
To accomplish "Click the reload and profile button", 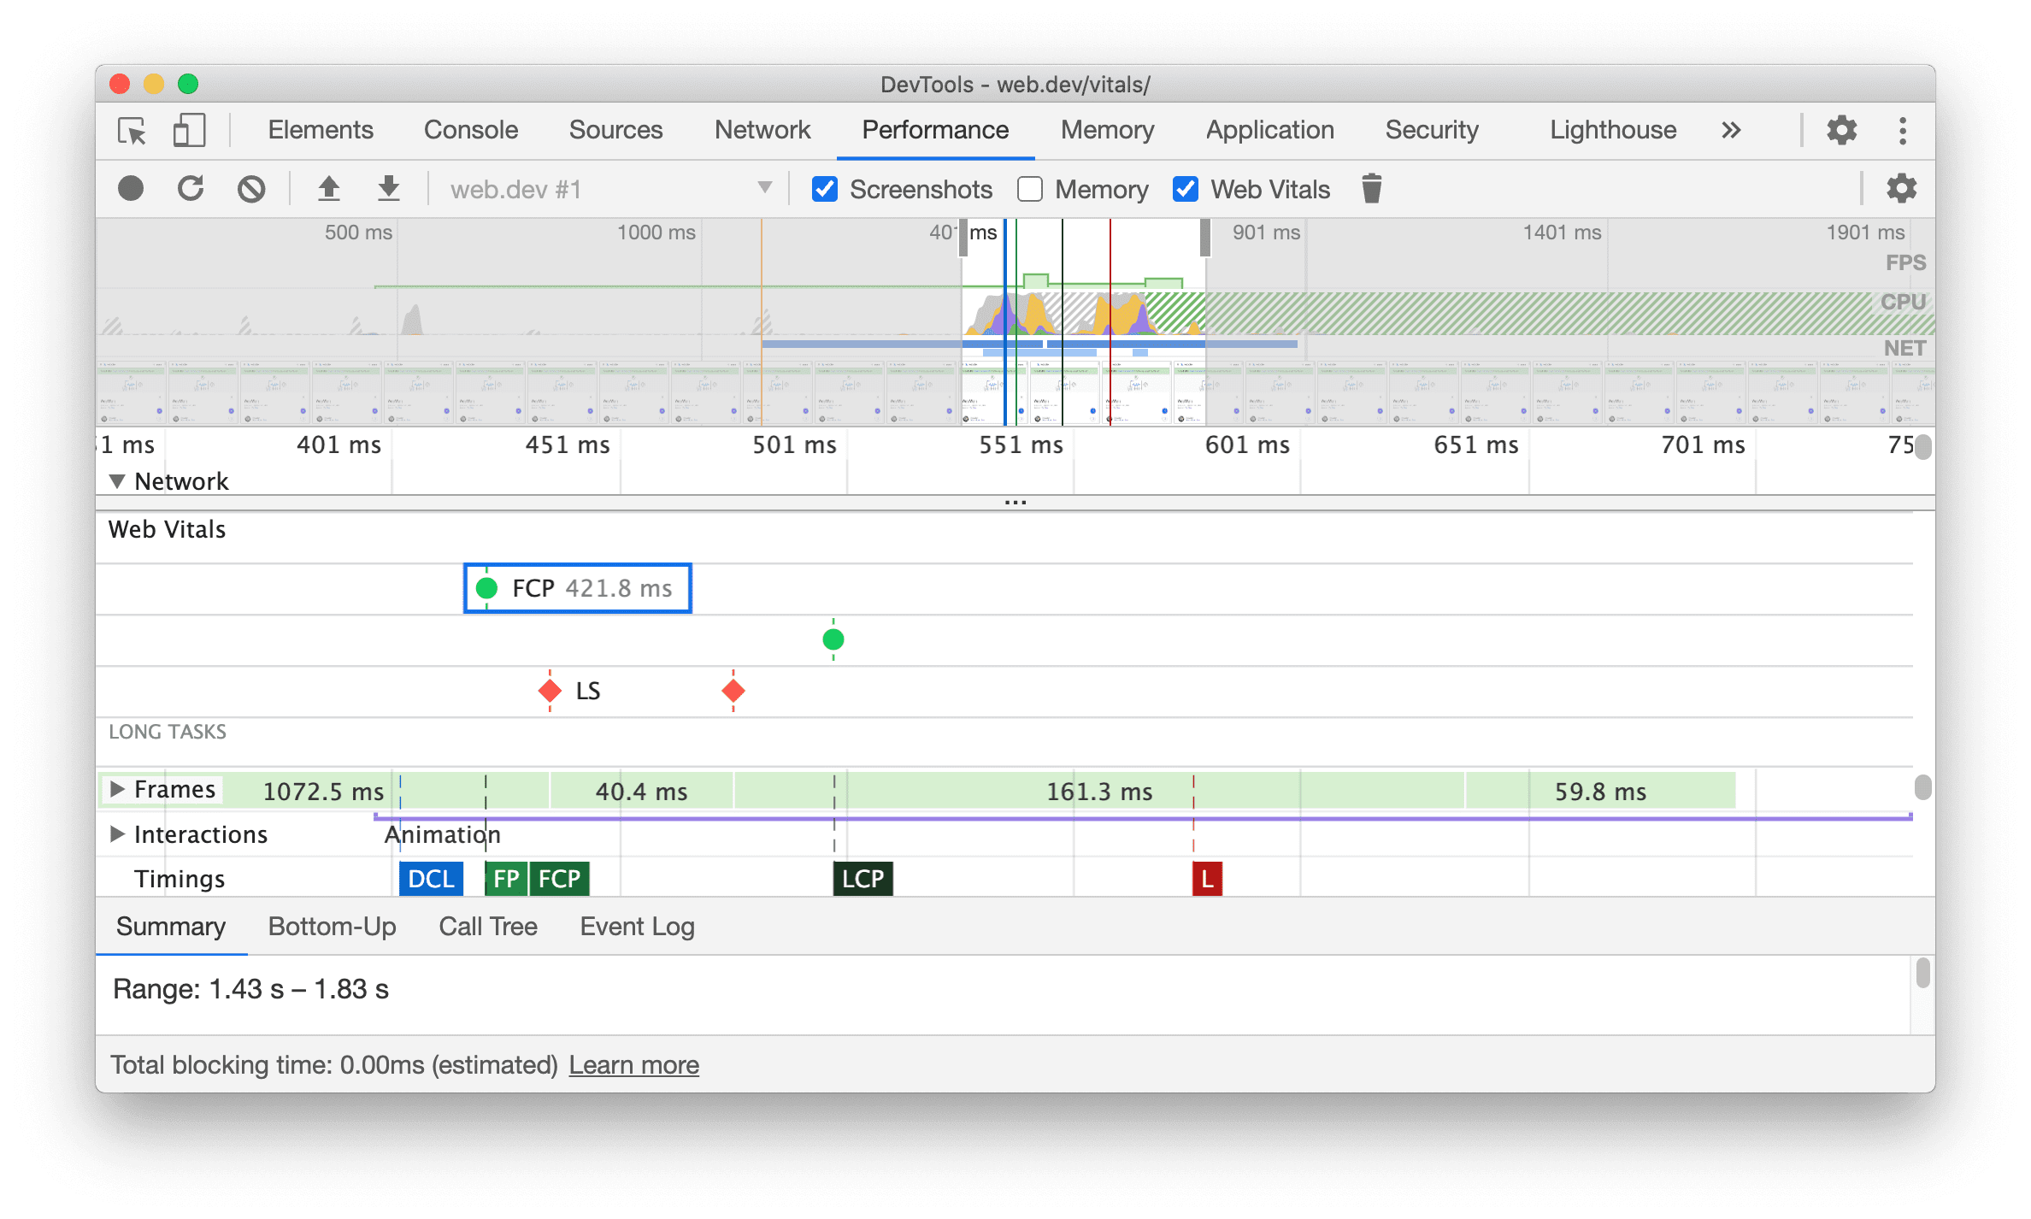I will pyautogui.click(x=190, y=190).
